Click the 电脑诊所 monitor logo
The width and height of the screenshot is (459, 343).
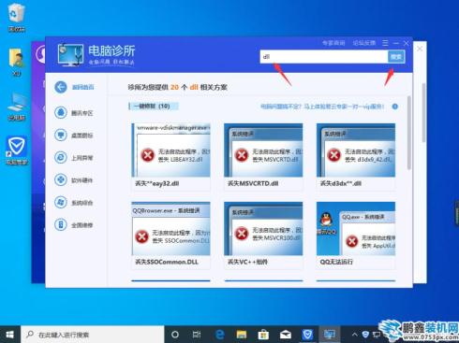(x=70, y=54)
